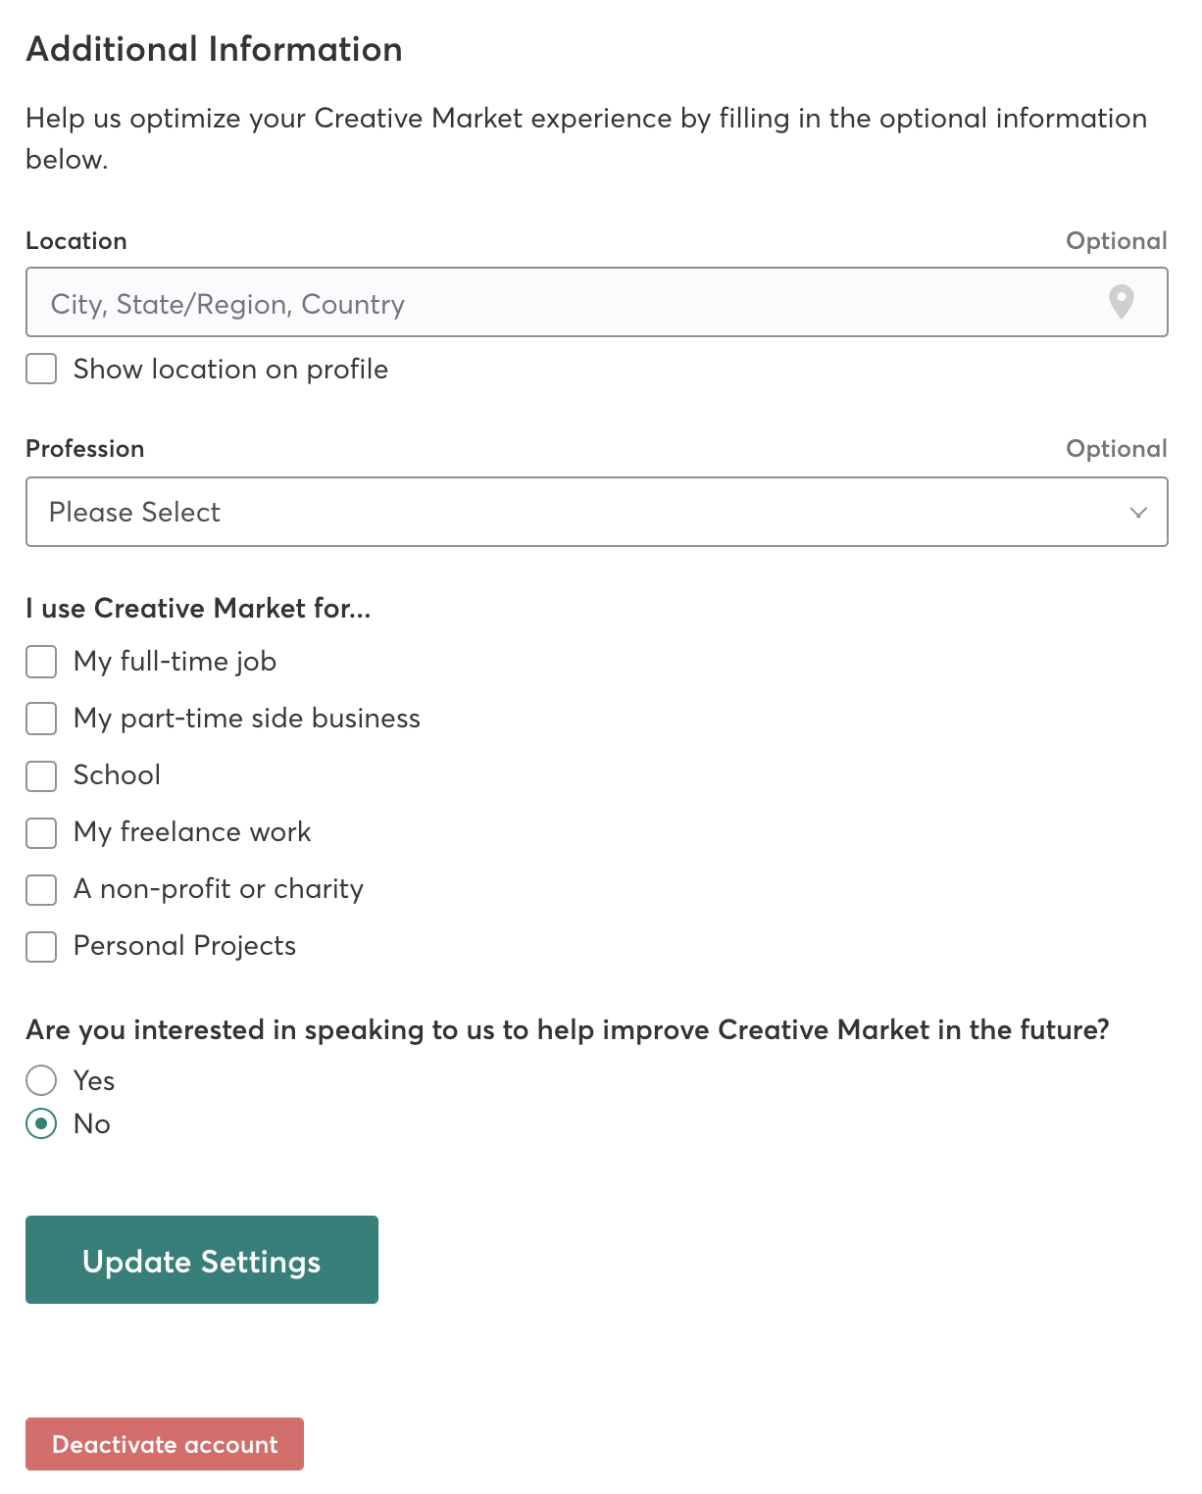Choose the Yes radio button

(41, 1080)
